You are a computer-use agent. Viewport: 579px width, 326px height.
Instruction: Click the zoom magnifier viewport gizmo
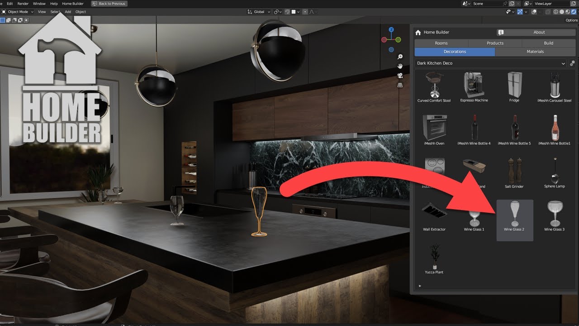coord(400,57)
